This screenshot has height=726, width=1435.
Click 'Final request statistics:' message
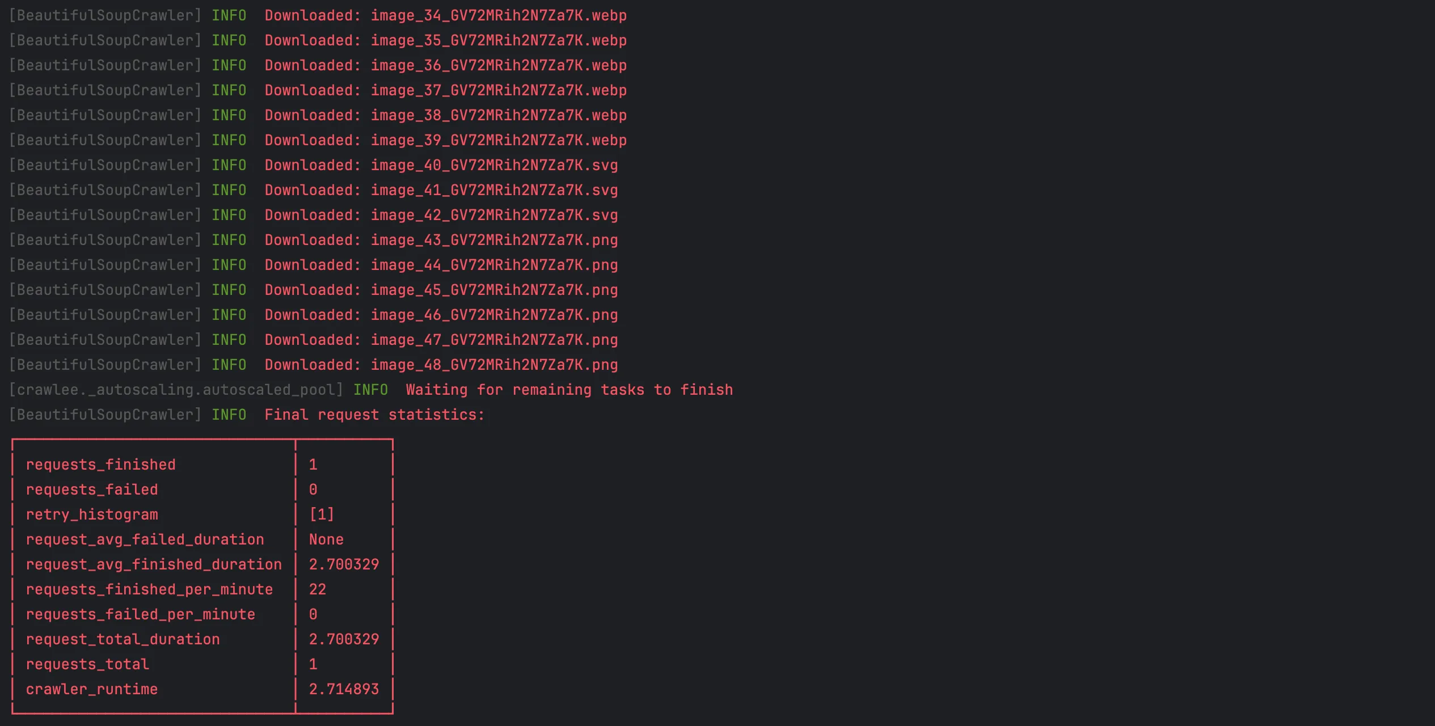point(375,415)
